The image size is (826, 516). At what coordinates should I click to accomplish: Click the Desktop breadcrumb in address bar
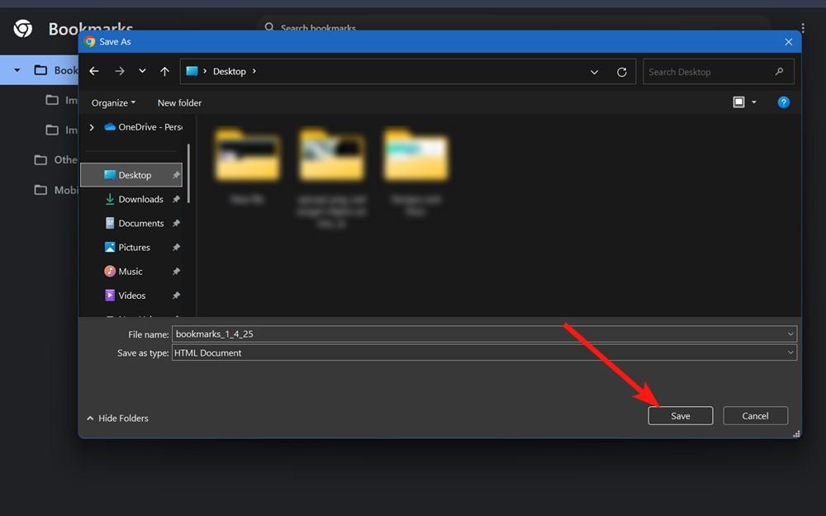click(x=229, y=72)
